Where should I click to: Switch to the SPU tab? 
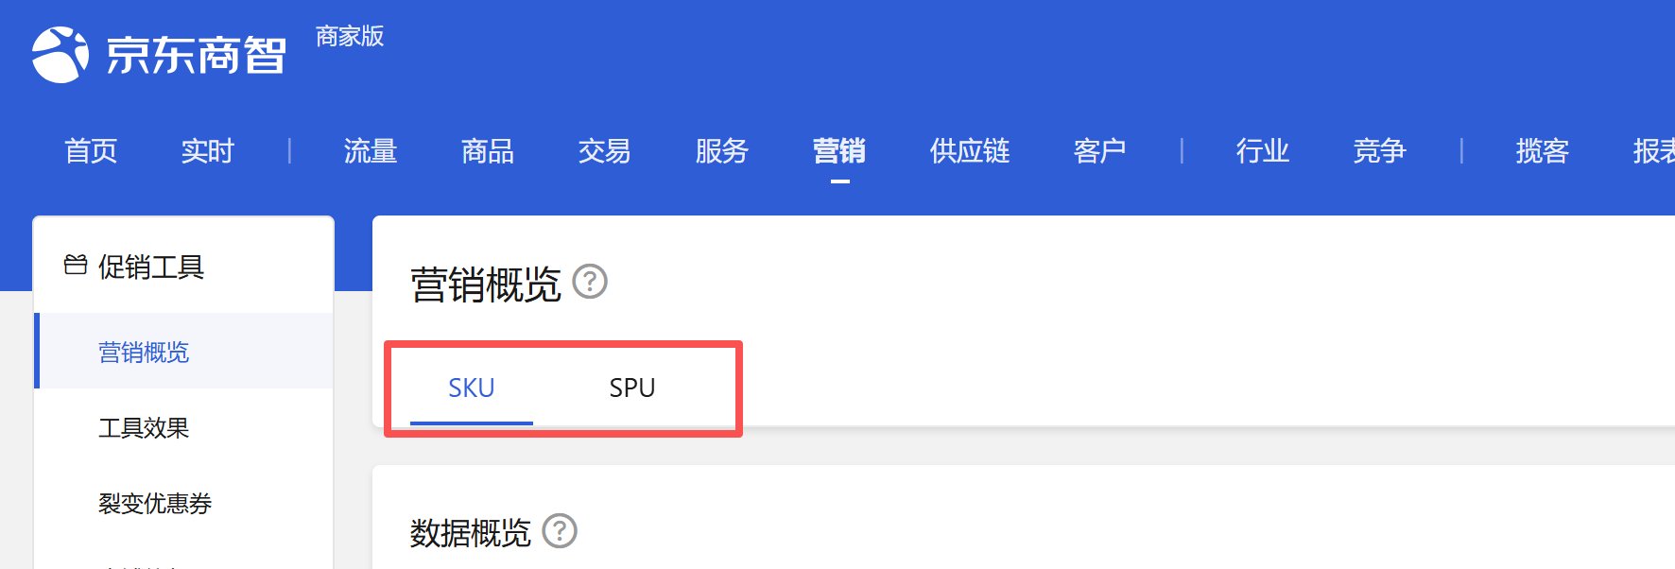(x=632, y=388)
